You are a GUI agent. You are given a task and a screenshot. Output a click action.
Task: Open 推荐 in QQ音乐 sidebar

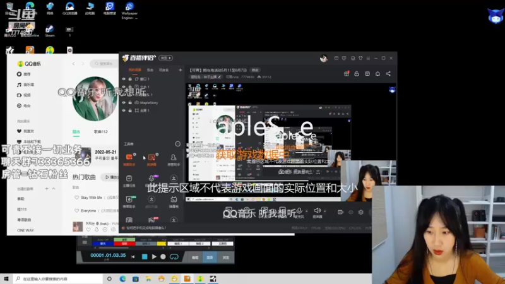[23, 74]
